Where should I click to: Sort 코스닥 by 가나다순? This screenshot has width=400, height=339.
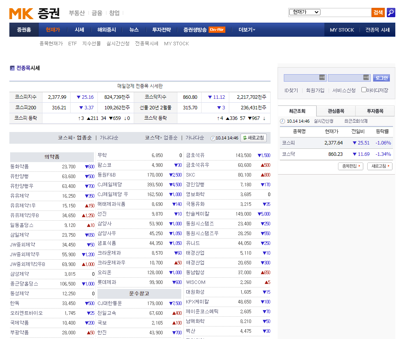coord(195,138)
